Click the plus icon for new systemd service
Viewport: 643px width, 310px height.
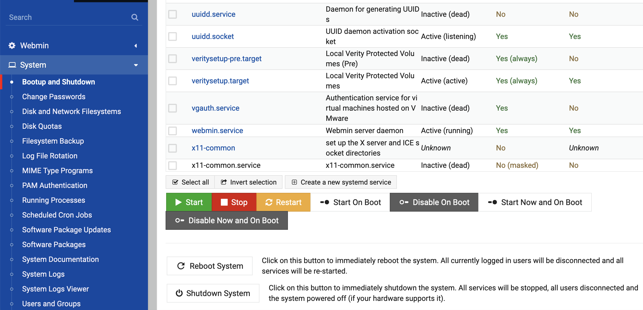294,182
